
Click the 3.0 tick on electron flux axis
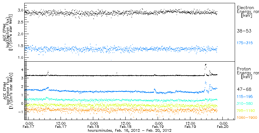[x=20, y=10]
